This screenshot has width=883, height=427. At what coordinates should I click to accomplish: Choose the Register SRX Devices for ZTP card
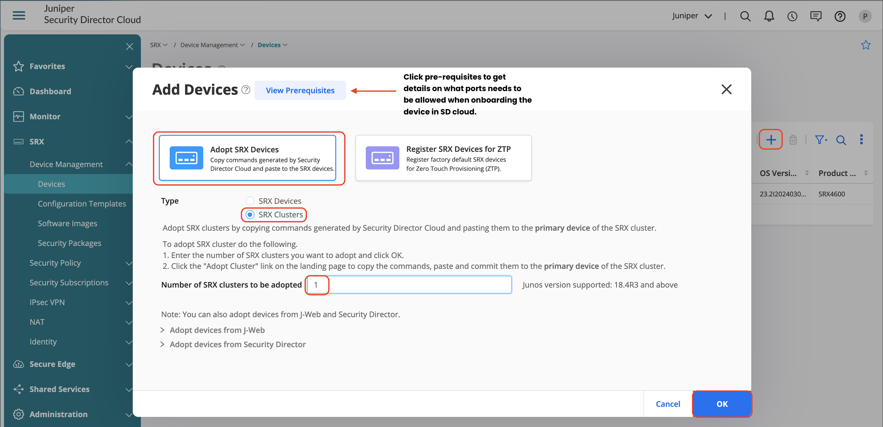(x=443, y=158)
